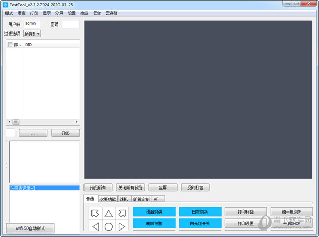Screen dimensions: 319x237
Task: Click the dark video preview area
Action: pos(198,100)
